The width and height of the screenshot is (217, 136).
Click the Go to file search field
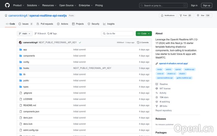coord(117,33)
